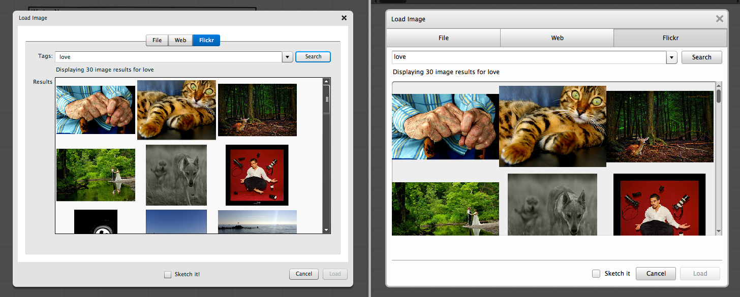Close the right Load Image dialog
Screen dimensions: 740x297
719,19
